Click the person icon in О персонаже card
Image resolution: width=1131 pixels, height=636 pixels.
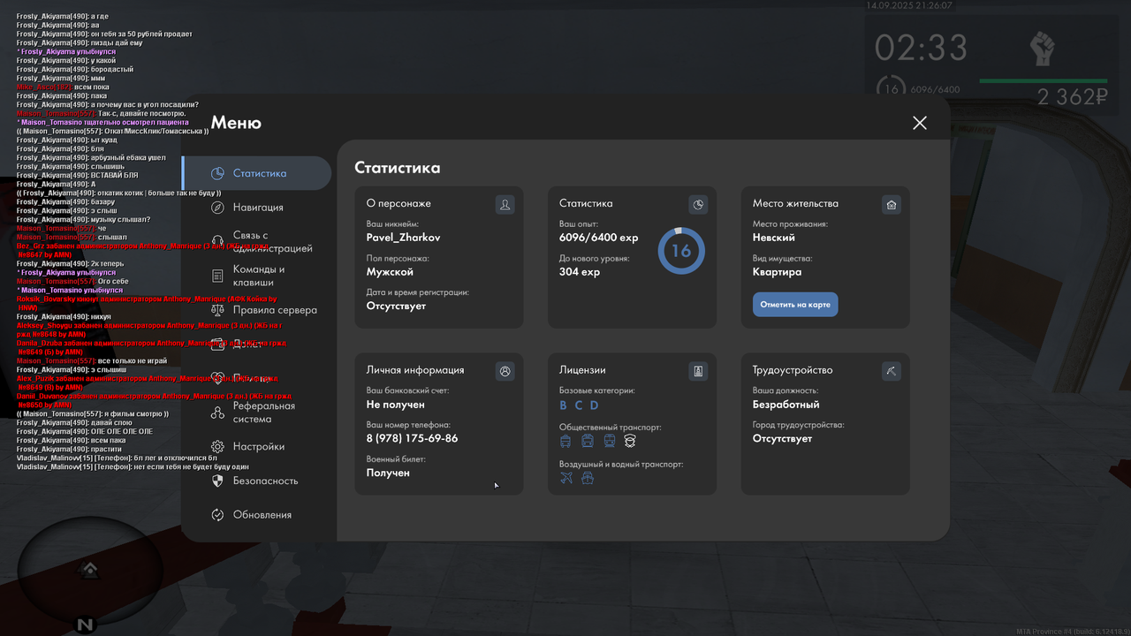tap(505, 204)
